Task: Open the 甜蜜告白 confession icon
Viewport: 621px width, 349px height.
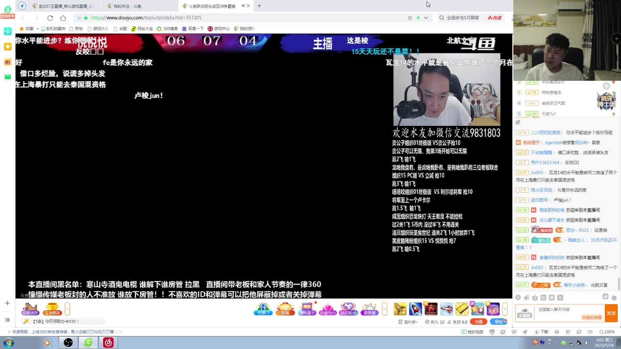Action: pyautogui.click(x=328, y=309)
